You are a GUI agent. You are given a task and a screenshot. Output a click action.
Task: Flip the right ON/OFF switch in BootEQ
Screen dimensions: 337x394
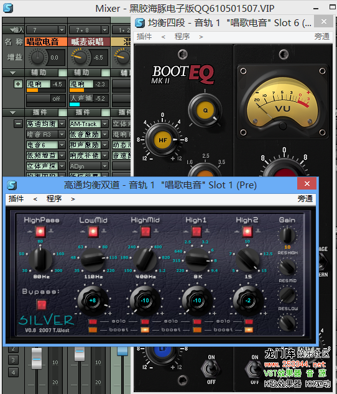tap(254, 369)
